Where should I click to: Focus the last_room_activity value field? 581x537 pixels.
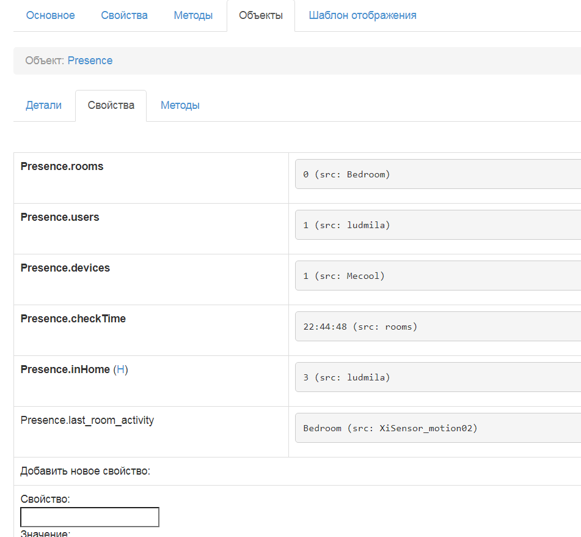(437, 428)
